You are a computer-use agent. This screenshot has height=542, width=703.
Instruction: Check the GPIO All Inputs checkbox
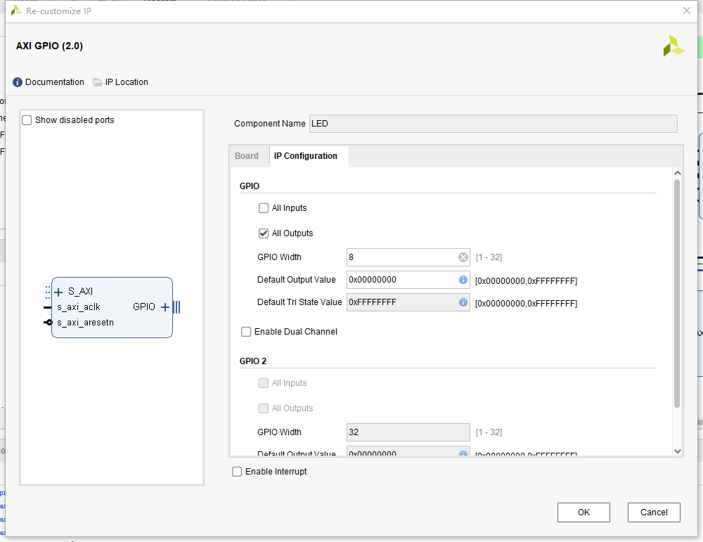tap(264, 208)
